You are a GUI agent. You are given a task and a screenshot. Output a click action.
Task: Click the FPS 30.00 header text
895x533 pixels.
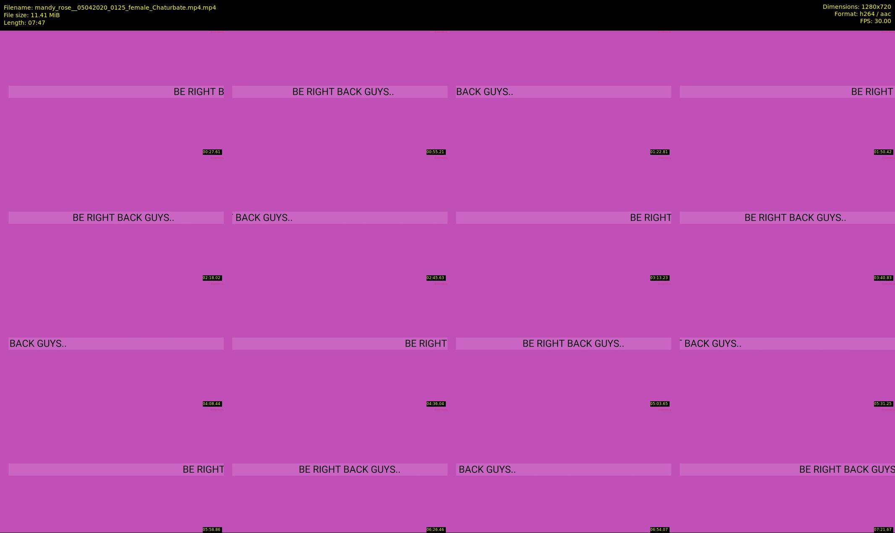[x=875, y=21]
